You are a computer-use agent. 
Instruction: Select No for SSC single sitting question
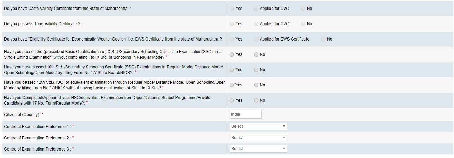click(x=256, y=54)
